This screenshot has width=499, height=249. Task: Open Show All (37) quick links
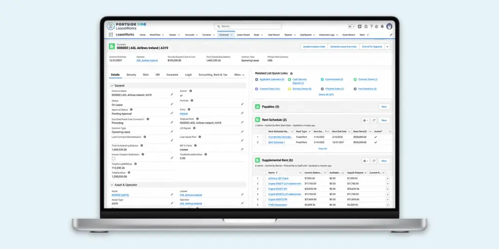(326, 95)
